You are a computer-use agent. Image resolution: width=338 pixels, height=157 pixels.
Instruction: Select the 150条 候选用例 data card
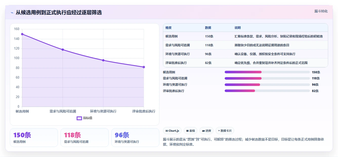click(x=34, y=138)
